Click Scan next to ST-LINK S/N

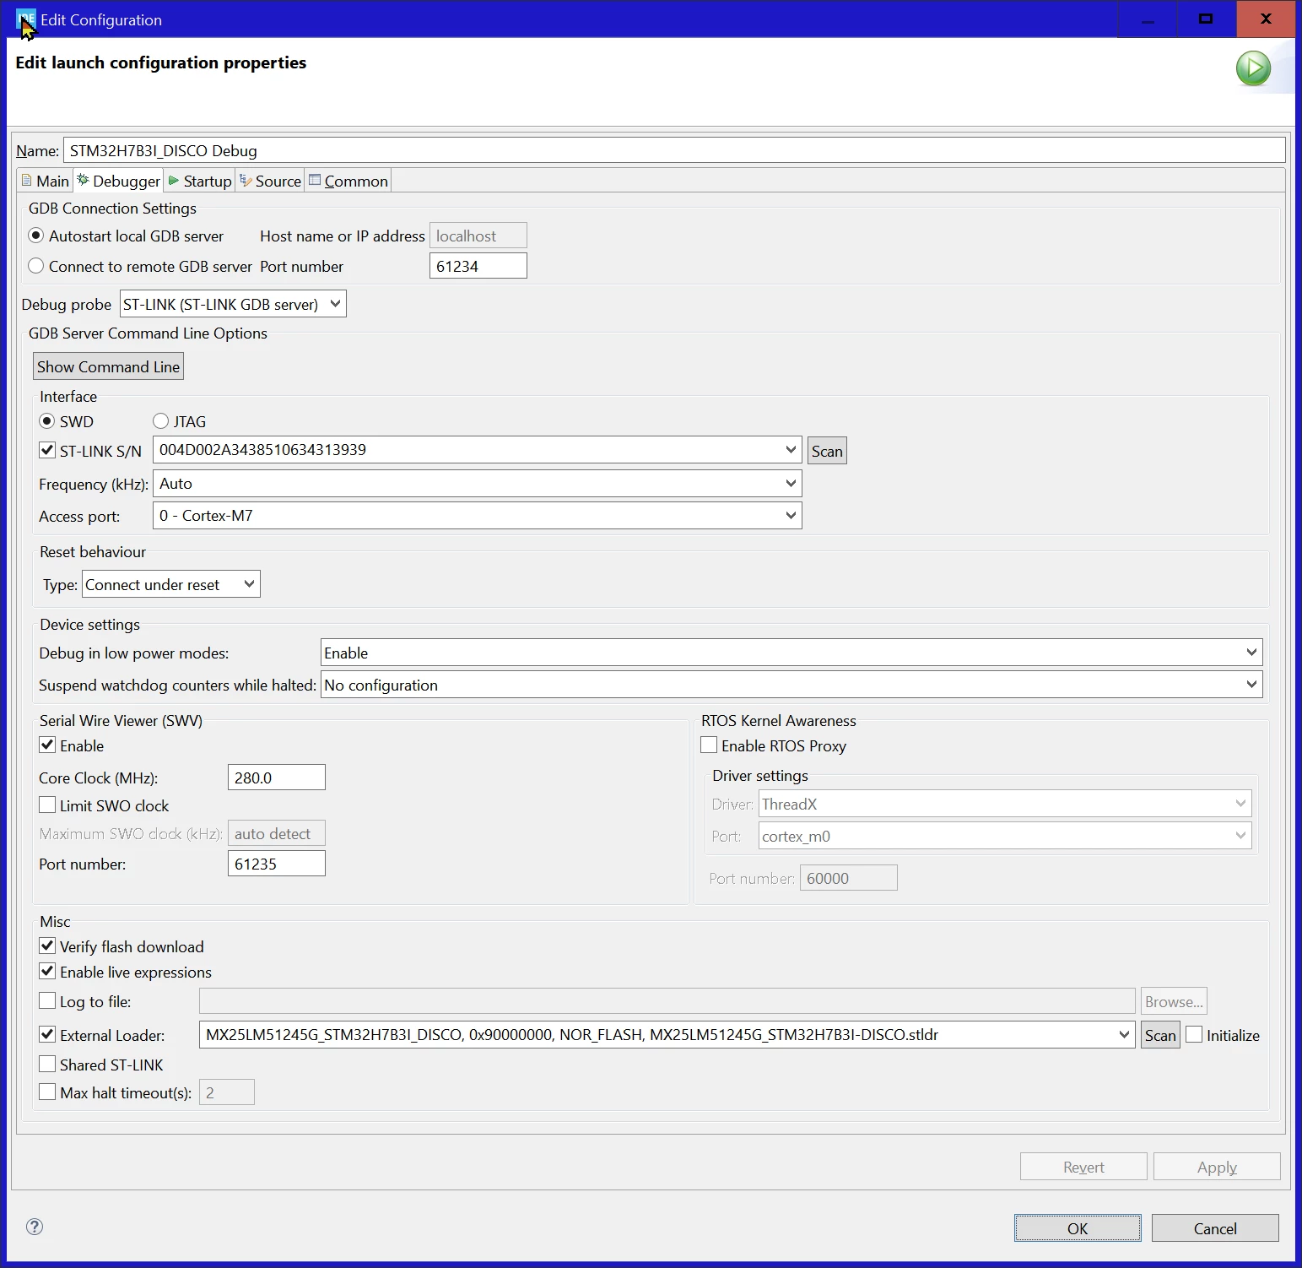tap(827, 451)
